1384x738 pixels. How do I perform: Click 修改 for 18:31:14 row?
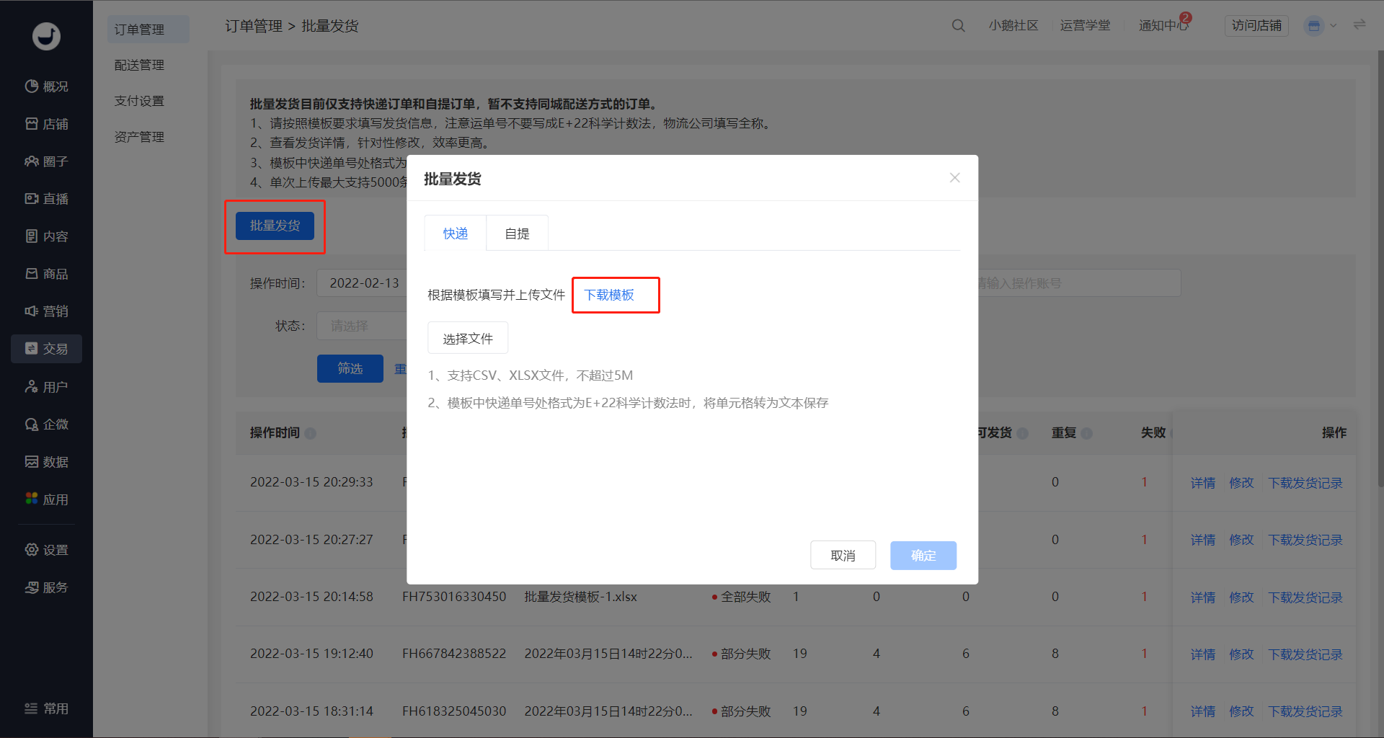coord(1241,711)
